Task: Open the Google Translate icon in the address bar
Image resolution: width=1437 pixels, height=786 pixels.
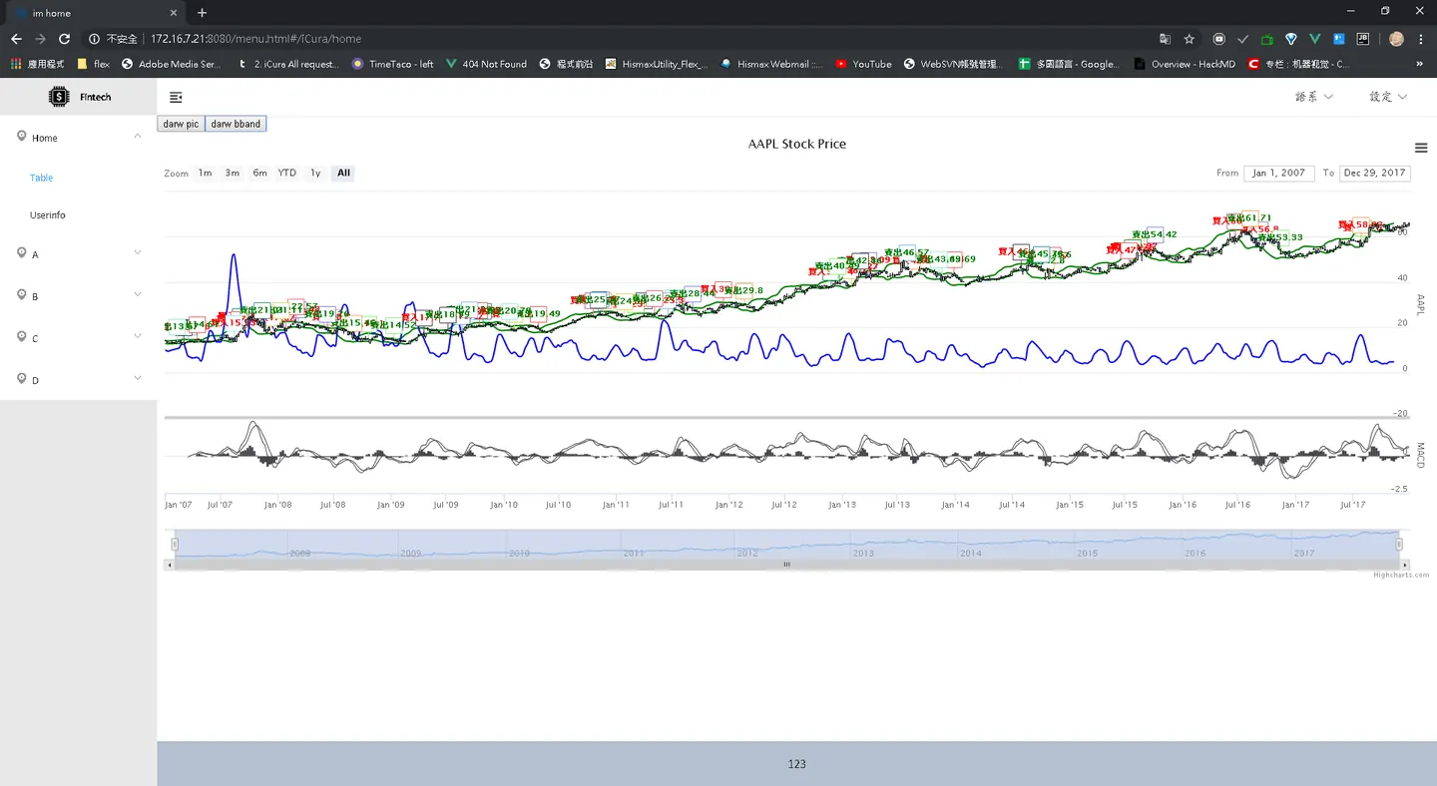Action: point(1165,39)
